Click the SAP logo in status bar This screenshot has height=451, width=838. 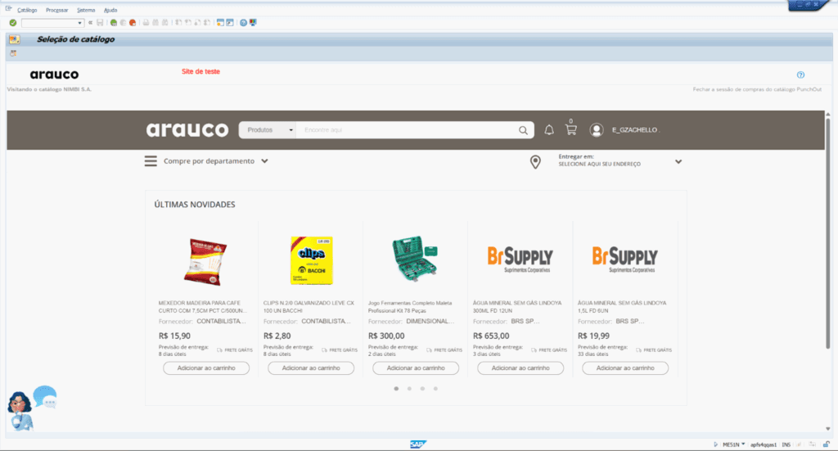[x=418, y=444]
